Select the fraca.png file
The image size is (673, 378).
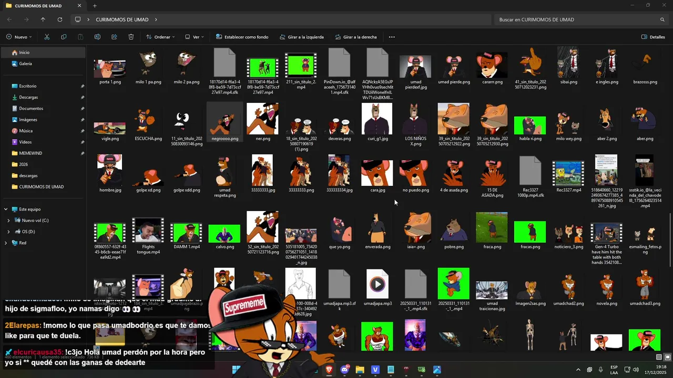click(x=492, y=231)
